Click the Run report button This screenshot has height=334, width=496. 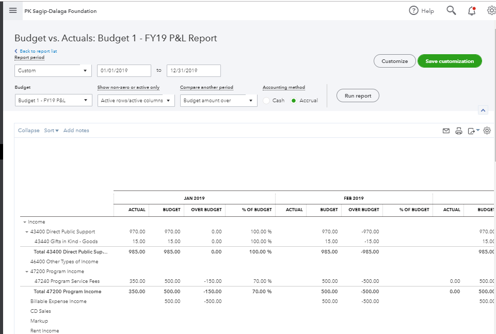pos(358,96)
